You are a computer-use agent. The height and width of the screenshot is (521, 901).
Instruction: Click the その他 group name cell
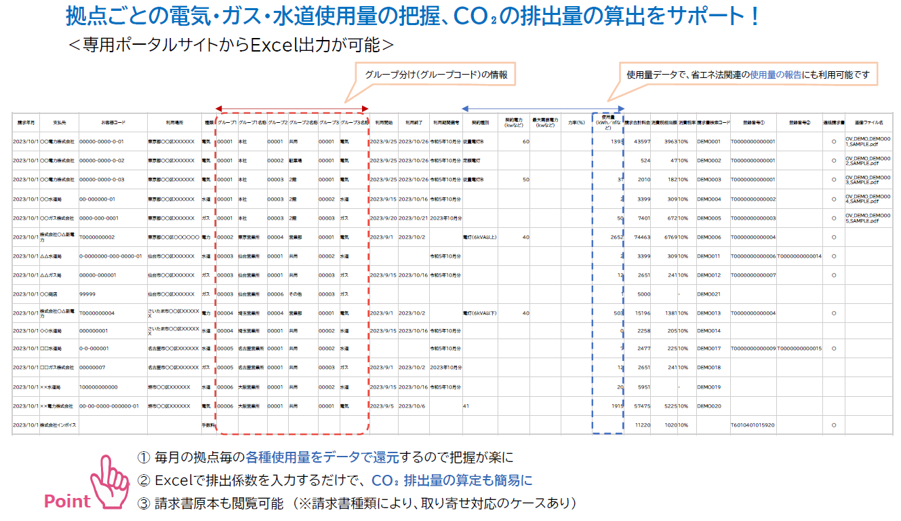point(296,294)
